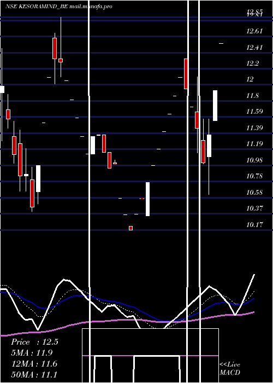Viewport: 273px width, 383px height.
Task: Click the 10.58 price axis label
Action: [254, 193]
